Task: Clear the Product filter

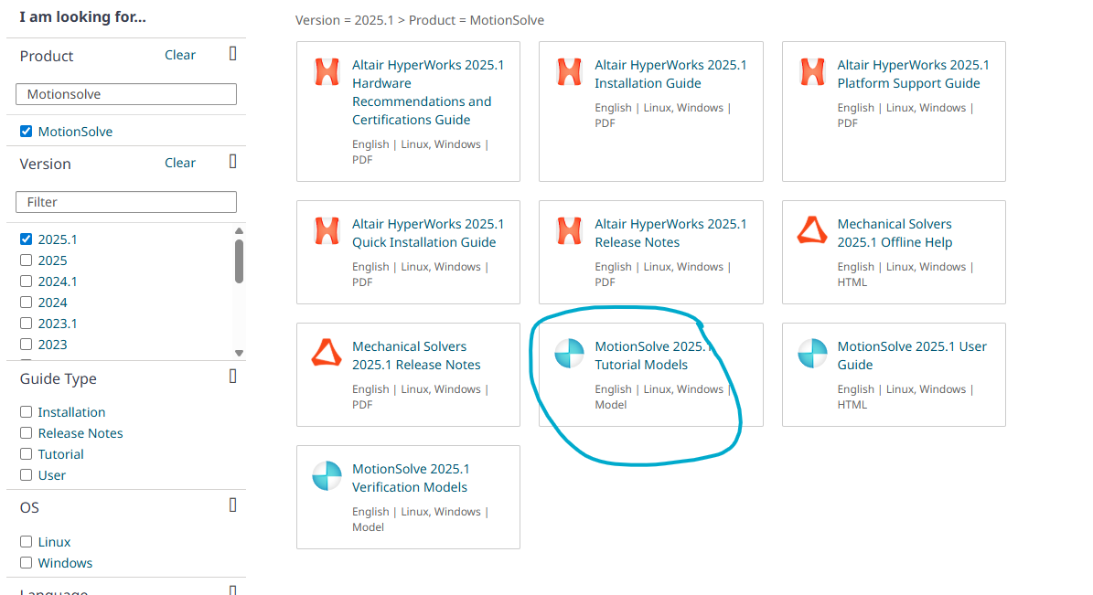Action: (180, 55)
